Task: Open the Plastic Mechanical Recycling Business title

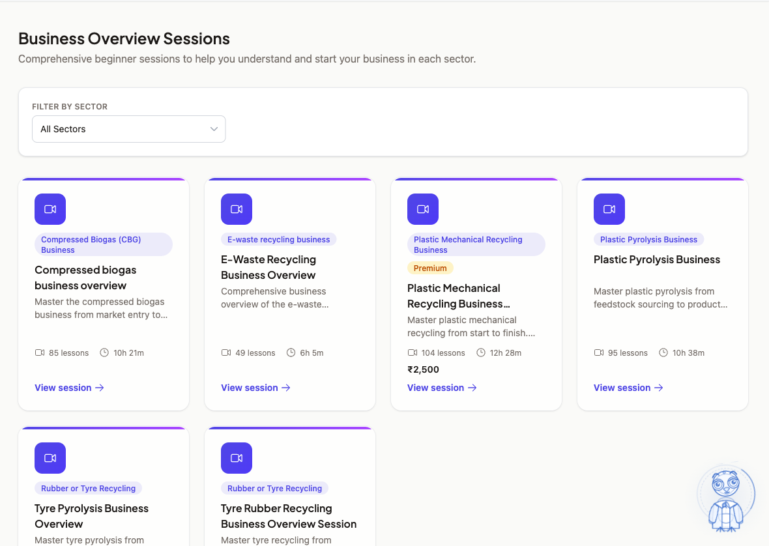Action: tap(459, 296)
